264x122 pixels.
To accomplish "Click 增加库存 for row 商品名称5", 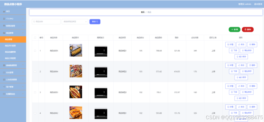I will [247, 50].
